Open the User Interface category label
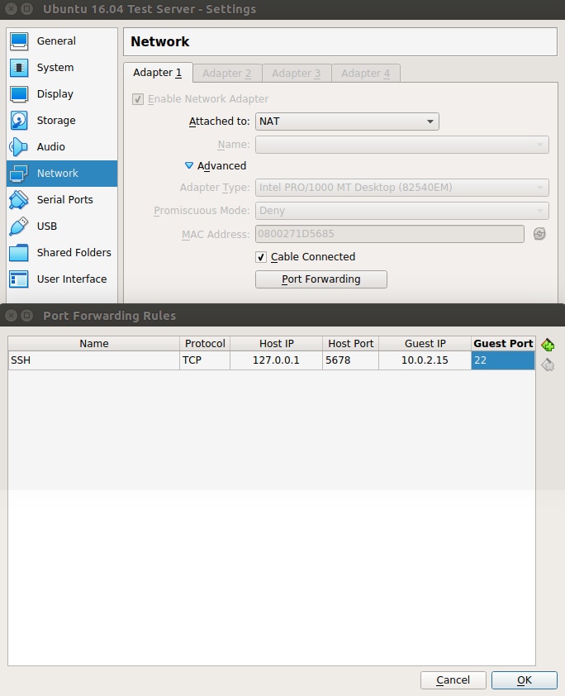The image size is (565, 696). point(72,279)
